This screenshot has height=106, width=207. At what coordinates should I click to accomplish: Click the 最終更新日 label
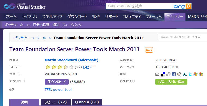pyautogui.click(x=128, y=60)
